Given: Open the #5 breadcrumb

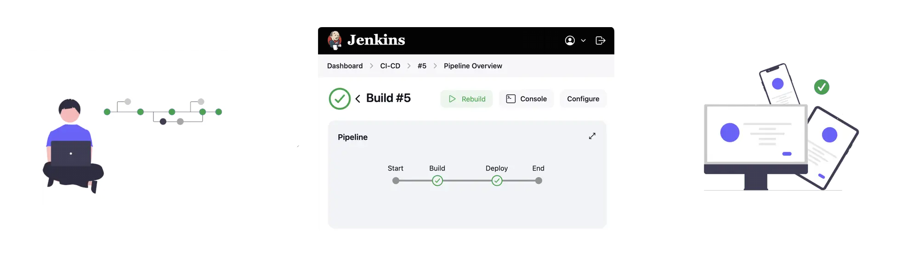Looking at the screenshot, I should (422, 66).
